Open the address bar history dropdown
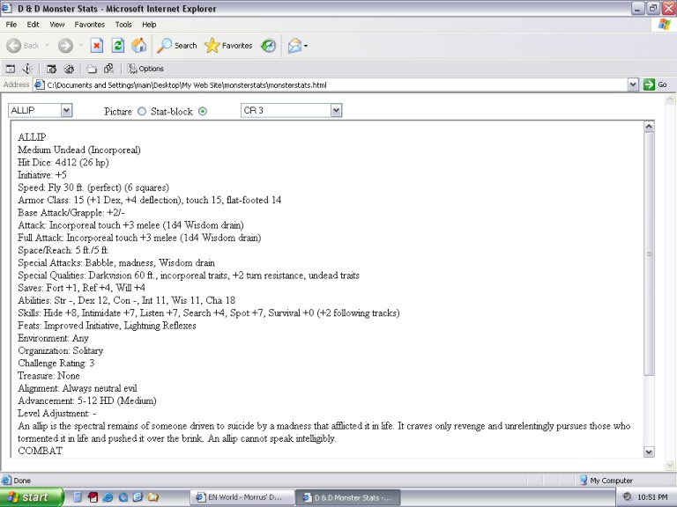 [633, 84]
